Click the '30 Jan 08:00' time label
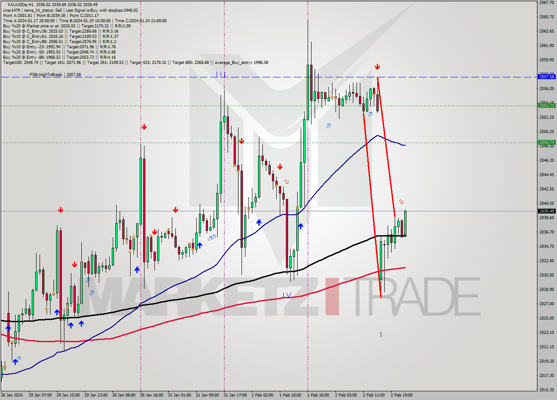The image size is (557, 400). [x=123, y=395]
